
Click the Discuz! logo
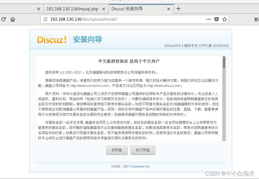tap(52, 39)
